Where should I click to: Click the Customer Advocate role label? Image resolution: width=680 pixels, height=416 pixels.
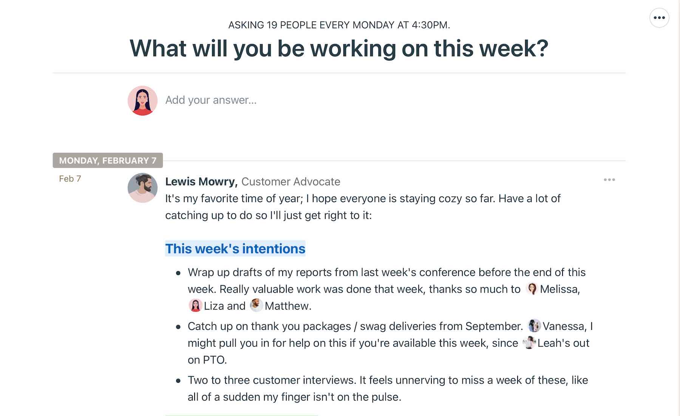tap(291, 182)
